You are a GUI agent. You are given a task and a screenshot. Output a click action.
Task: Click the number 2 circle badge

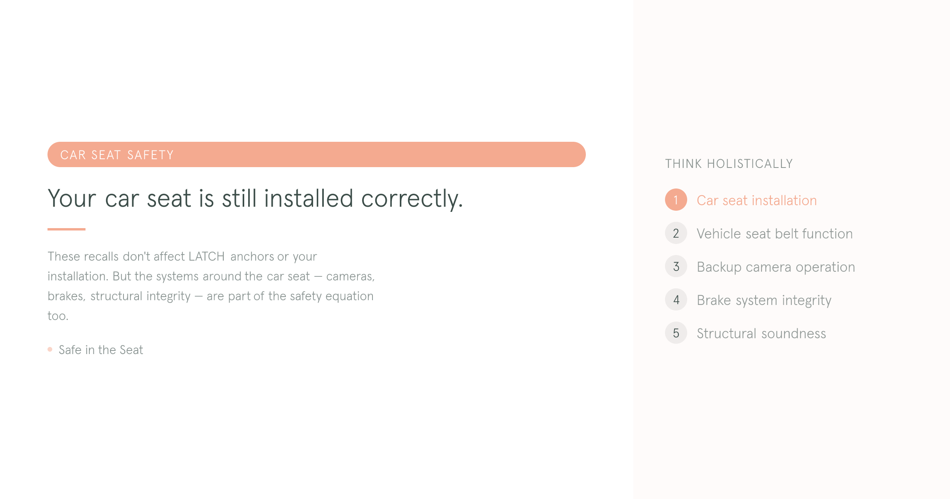676,233
